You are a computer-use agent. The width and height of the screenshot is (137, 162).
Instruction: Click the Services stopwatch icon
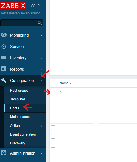tap(4, 46)
